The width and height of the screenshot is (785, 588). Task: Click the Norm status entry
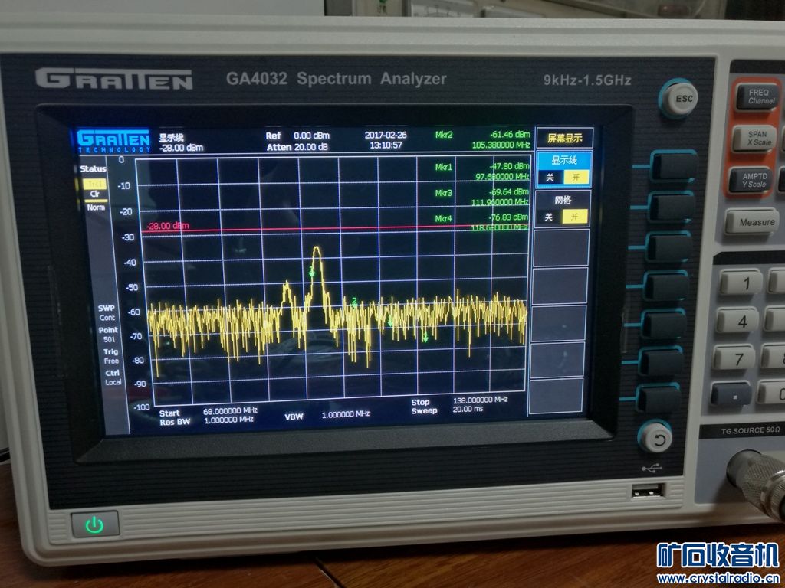click(96, 207)
